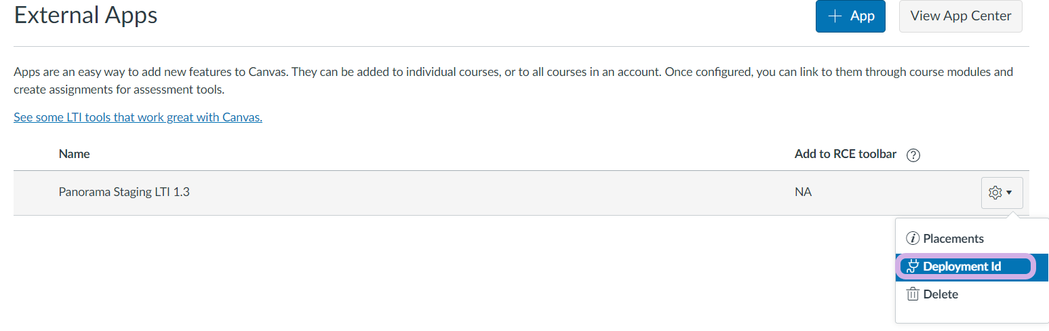
Task: Click the plug icon beside Deployment Id
Action: [913, 267]
